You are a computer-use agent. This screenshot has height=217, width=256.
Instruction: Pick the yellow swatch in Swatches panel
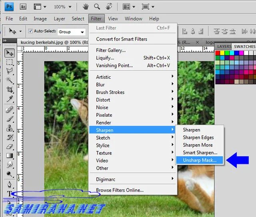click(222, 53)
